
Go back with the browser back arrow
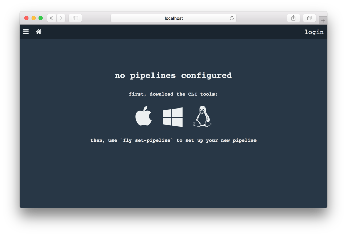[52, 18]
